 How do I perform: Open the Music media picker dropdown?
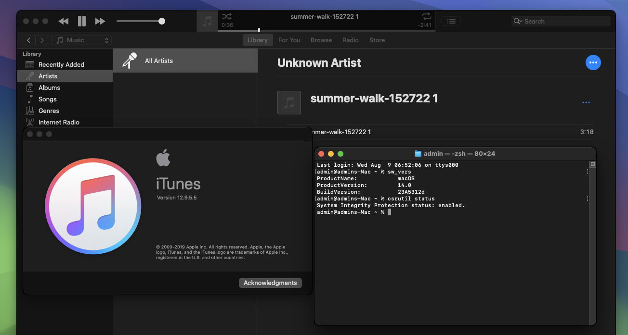tap(81, 40)
